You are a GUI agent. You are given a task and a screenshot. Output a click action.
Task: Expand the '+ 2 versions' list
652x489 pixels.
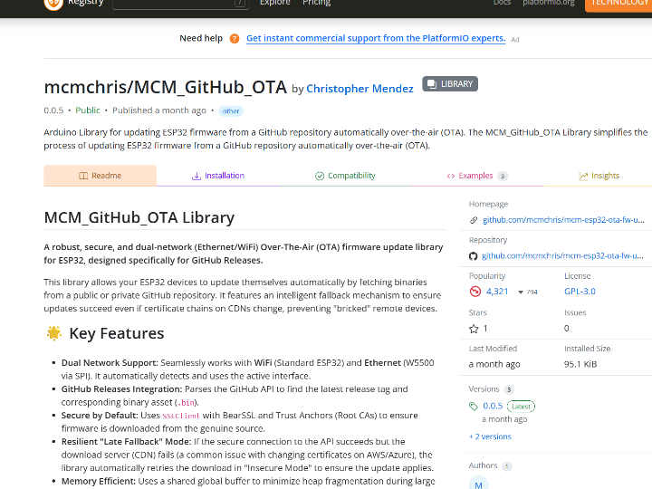(x=490, y=436)
